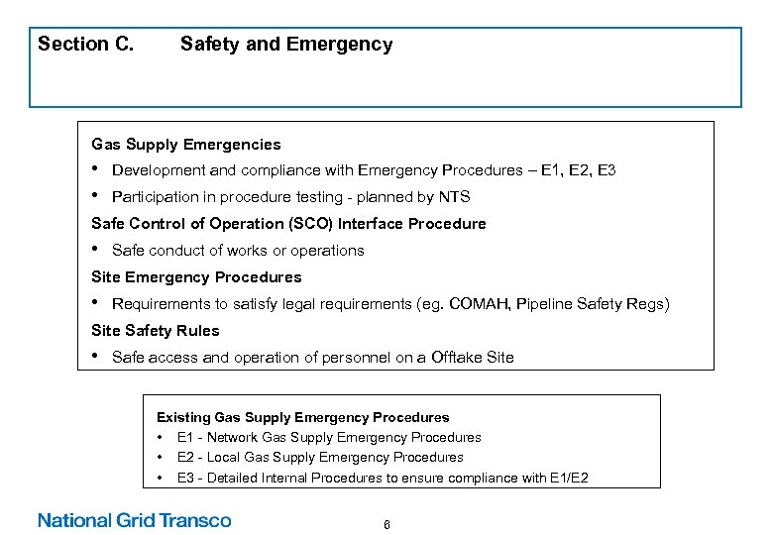The height and width of the screenshot is (535, 773).
Task: Click the bullet marker beside Development and compliance
Action: tap(96, 169)
